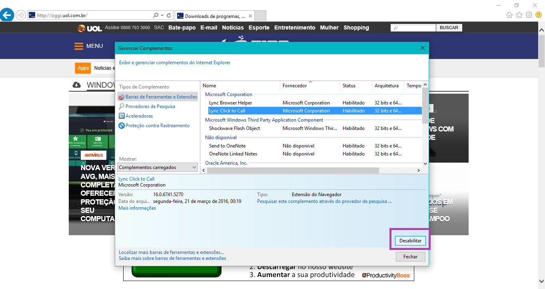This screenshot has height=289, width=545.
Task: Click the vertical scrollbar thumb in the add-on list
Action: (x=425, y=106)
